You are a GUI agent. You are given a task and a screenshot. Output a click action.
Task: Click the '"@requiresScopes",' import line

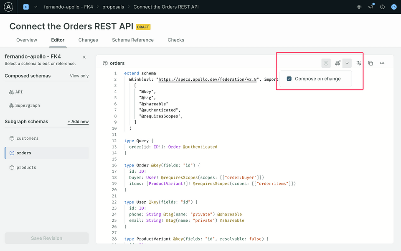161,116
